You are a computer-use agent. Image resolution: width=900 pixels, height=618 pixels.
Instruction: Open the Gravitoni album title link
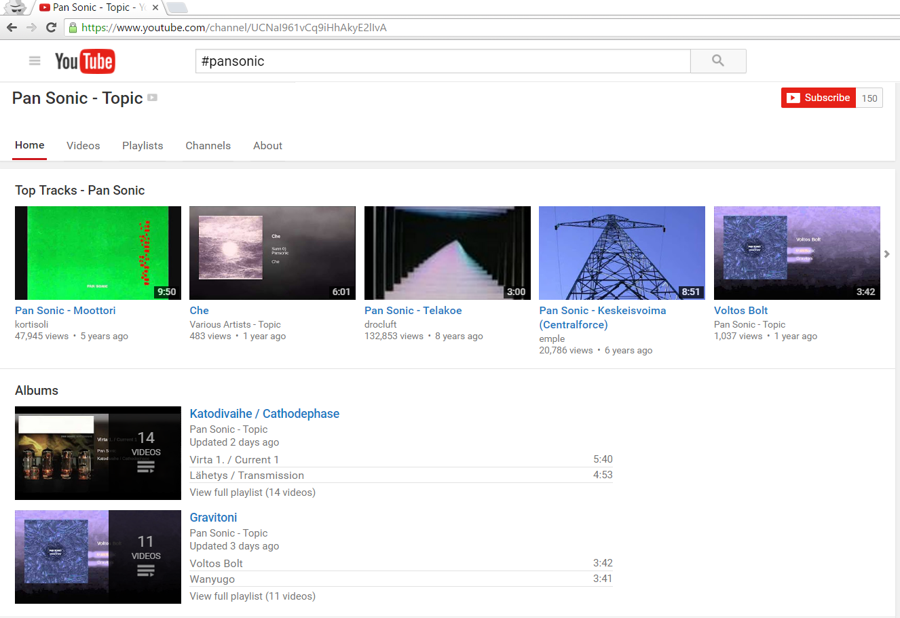point(214,518)
